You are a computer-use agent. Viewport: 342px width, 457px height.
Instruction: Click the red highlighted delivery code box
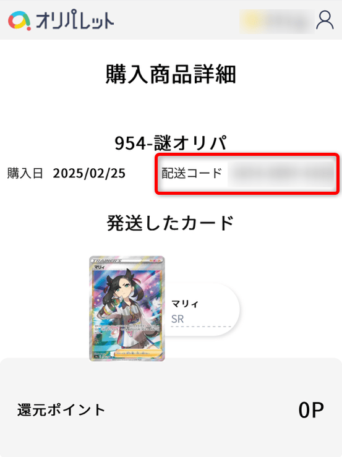[x=247, y=174]
